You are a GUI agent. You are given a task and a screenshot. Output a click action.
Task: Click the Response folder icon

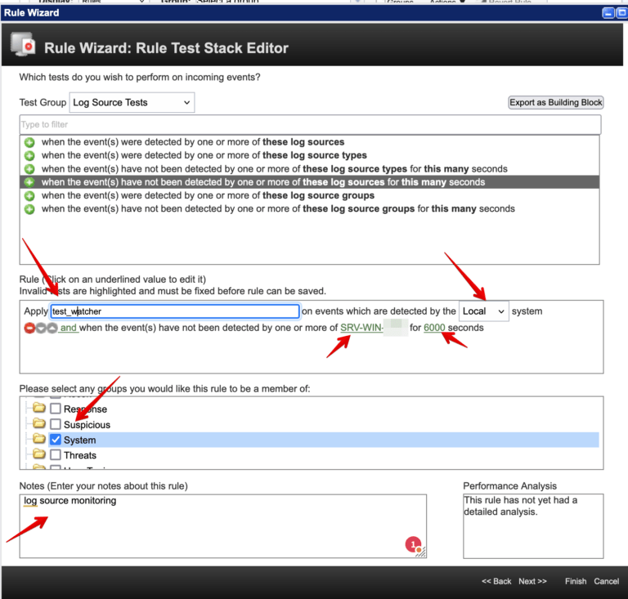(x=39, y=408)
